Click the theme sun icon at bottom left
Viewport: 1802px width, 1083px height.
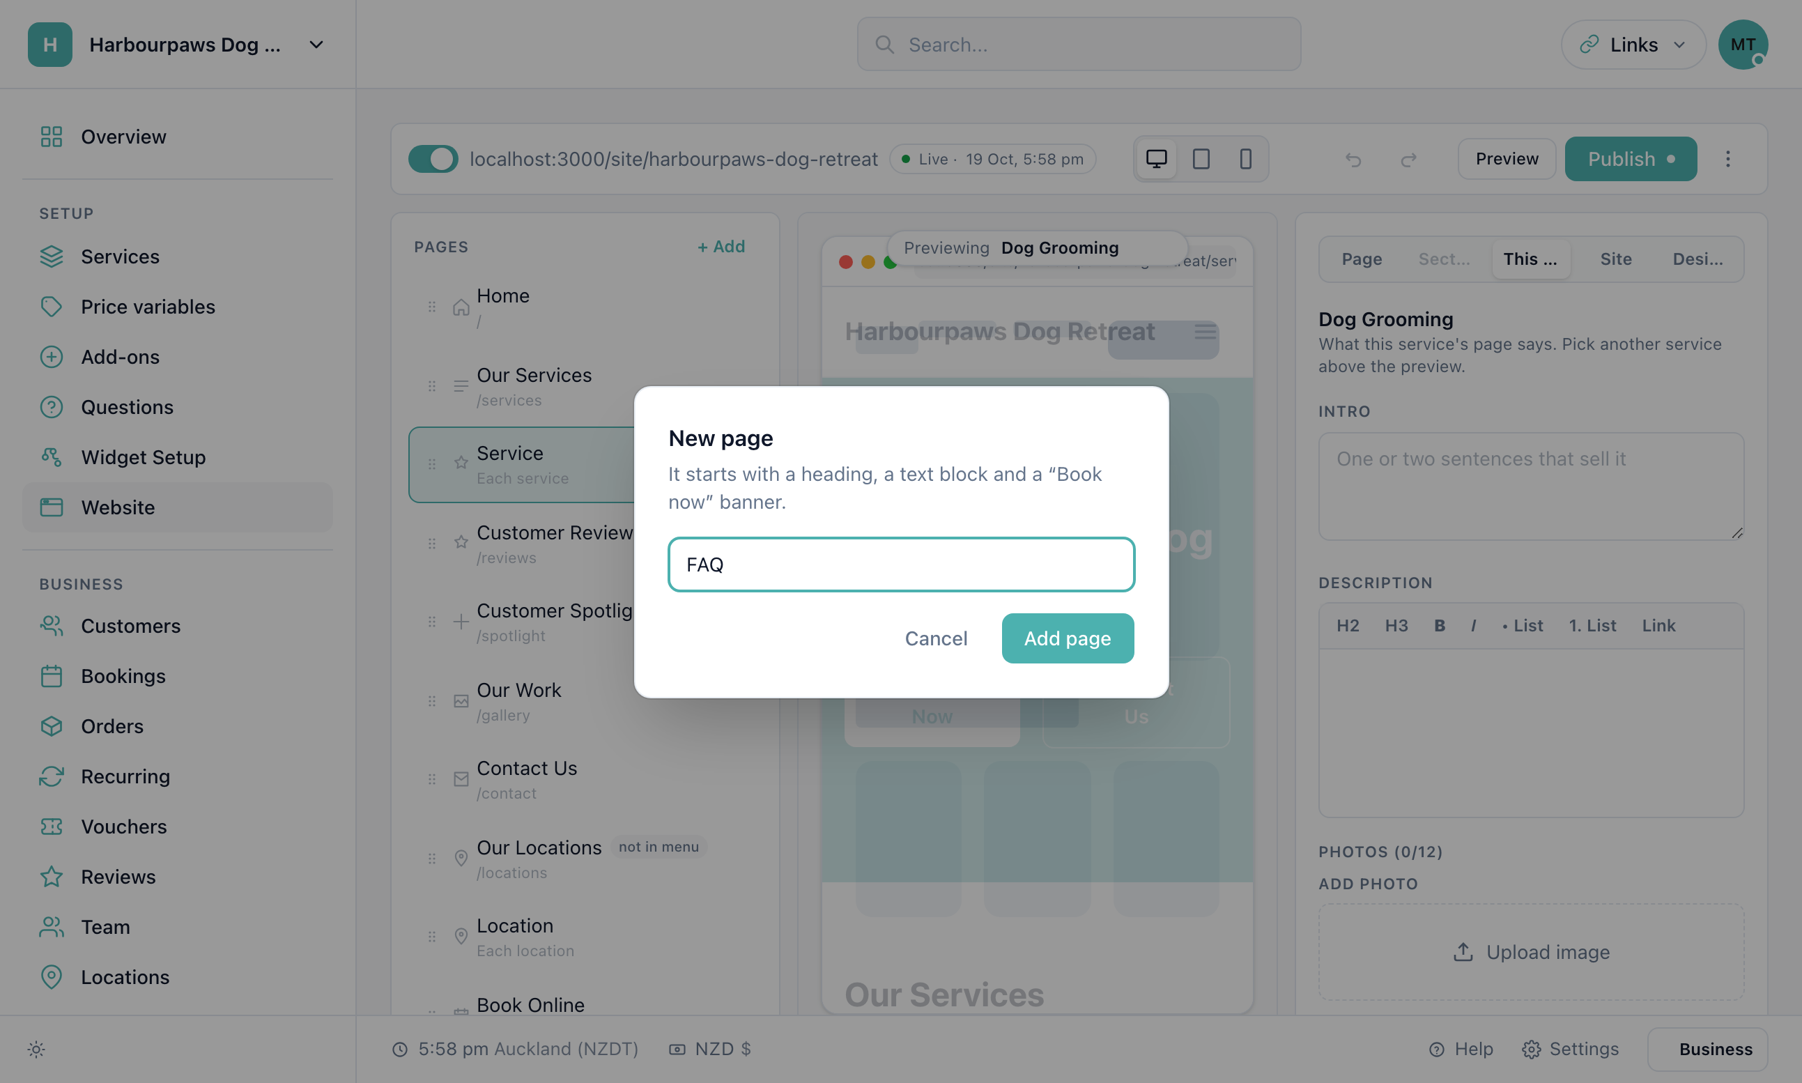pyautogui.click(x=36, y=1050)
